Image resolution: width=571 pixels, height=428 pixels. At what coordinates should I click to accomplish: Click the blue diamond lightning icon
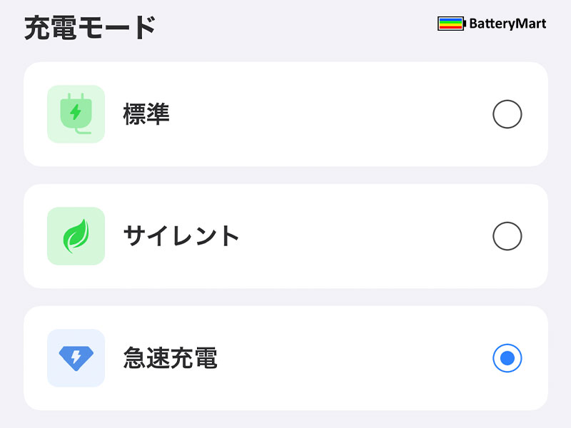click(x=76, y=358)
